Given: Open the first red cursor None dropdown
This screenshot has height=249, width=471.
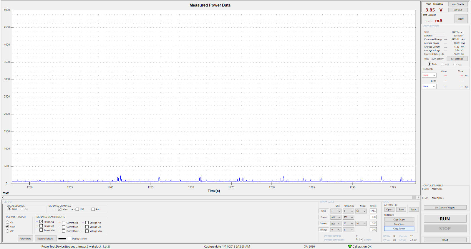Looking at the screenshot, I should pos(429,75).
